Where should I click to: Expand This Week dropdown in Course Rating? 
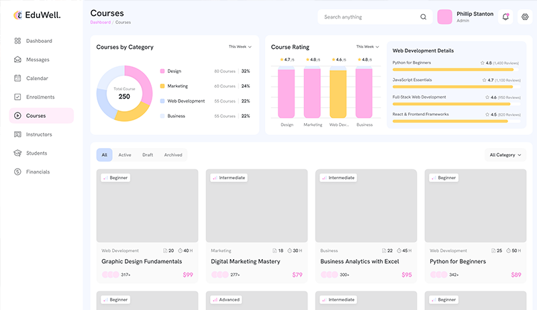coord(367,47)
